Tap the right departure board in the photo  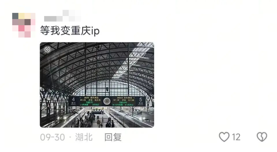click(123, 101)
